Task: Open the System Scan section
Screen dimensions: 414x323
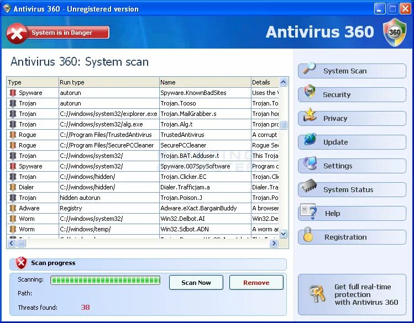Action: pyautogui.click(x=352, y=71)
